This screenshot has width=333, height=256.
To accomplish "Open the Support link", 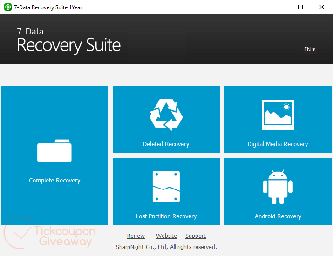I will tap(196, 236).
